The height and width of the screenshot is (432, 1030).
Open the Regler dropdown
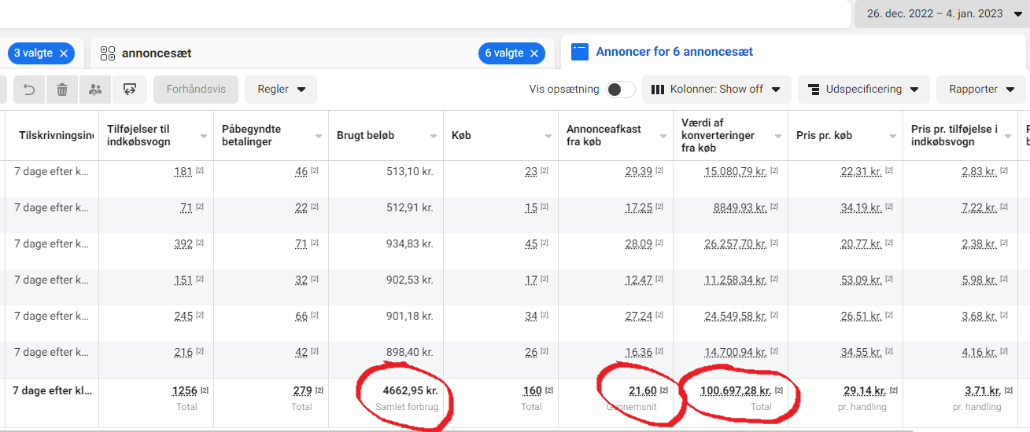tap(281, 90)
